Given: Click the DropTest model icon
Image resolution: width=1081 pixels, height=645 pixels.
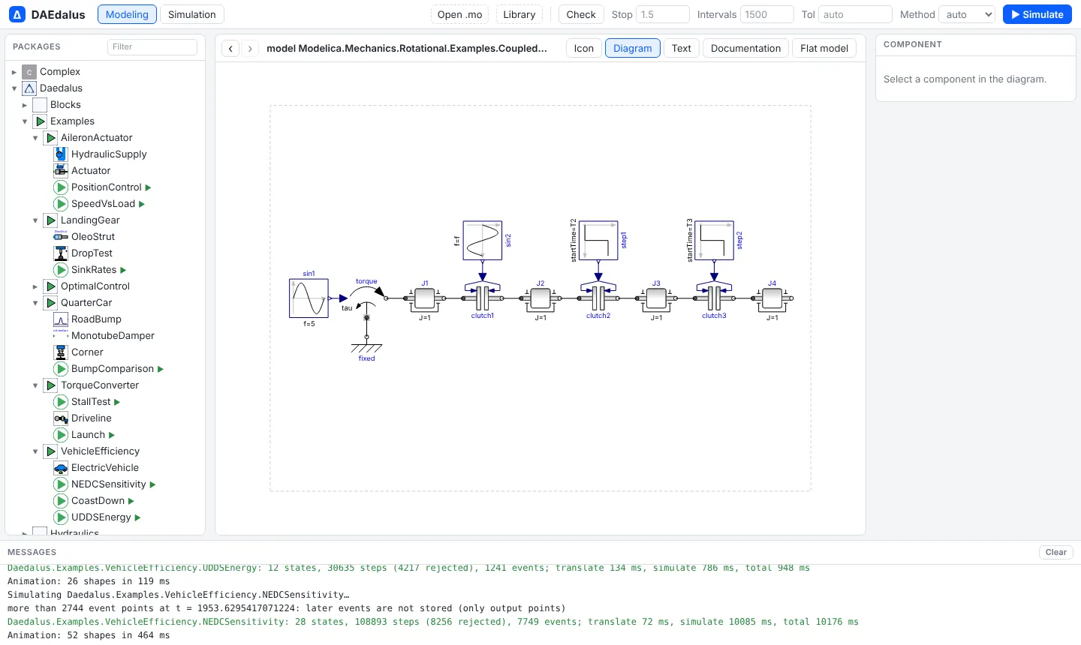Looking at the screenshot, I should click(61, 253).
